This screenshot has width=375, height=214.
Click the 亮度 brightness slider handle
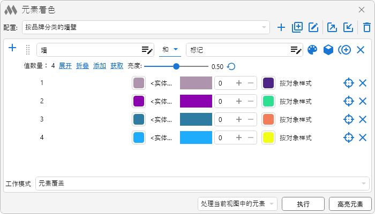coord(176,66)
